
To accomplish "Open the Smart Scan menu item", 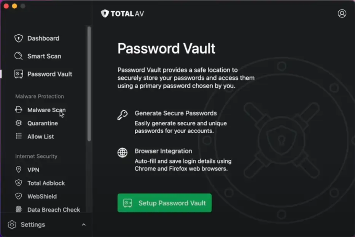I will click(x=44, y=56).
